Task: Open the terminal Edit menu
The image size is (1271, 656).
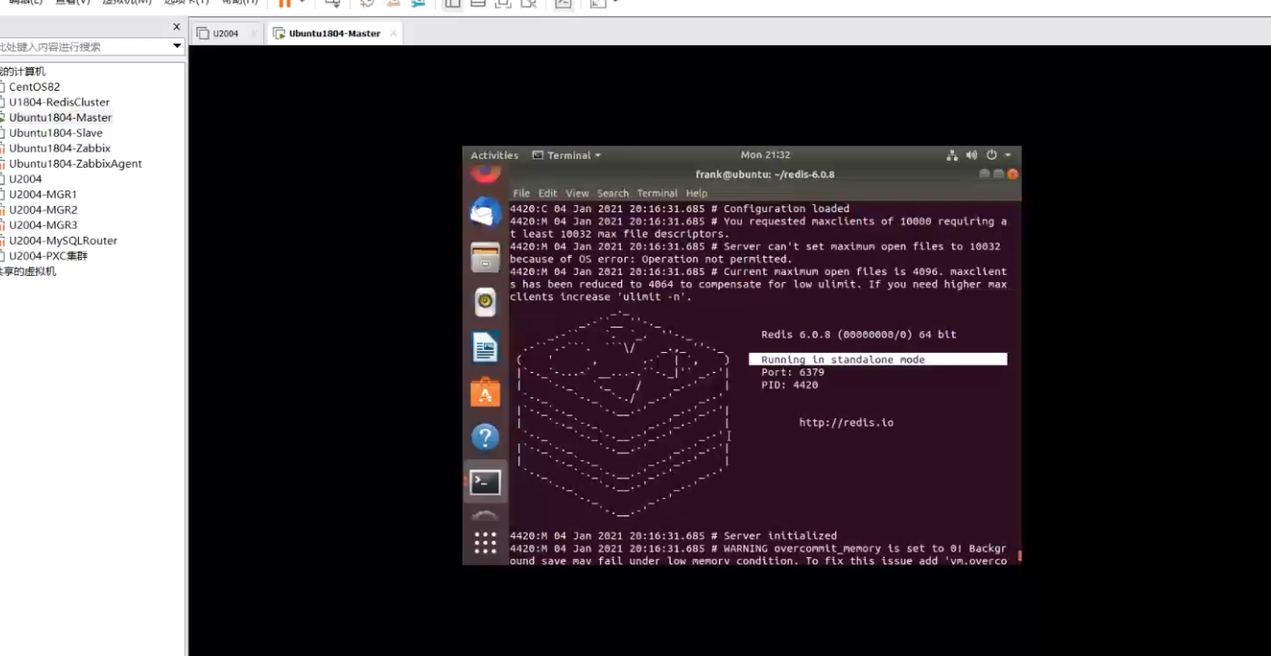Action: 547,193
